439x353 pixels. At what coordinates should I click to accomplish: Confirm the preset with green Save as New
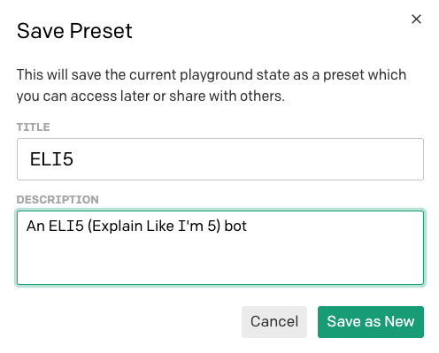click(371, 322)
